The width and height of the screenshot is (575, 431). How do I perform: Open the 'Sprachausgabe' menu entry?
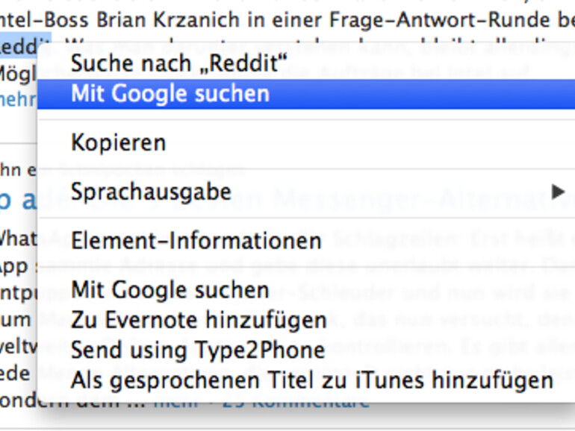[151, 192]
